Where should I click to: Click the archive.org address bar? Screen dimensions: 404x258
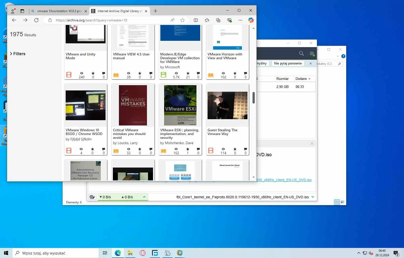(x=111, y=20)
